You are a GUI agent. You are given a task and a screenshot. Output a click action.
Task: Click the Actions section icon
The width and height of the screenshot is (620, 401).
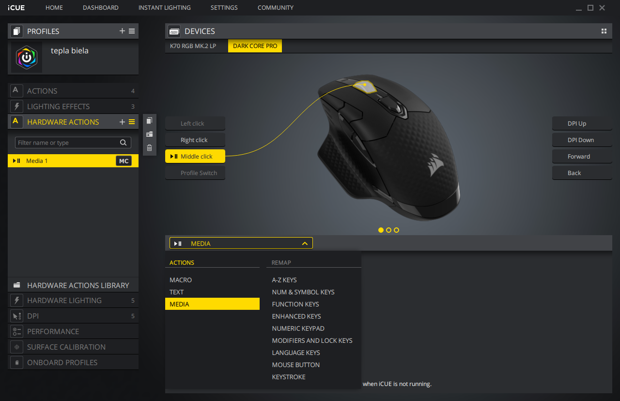pos(17,91)
